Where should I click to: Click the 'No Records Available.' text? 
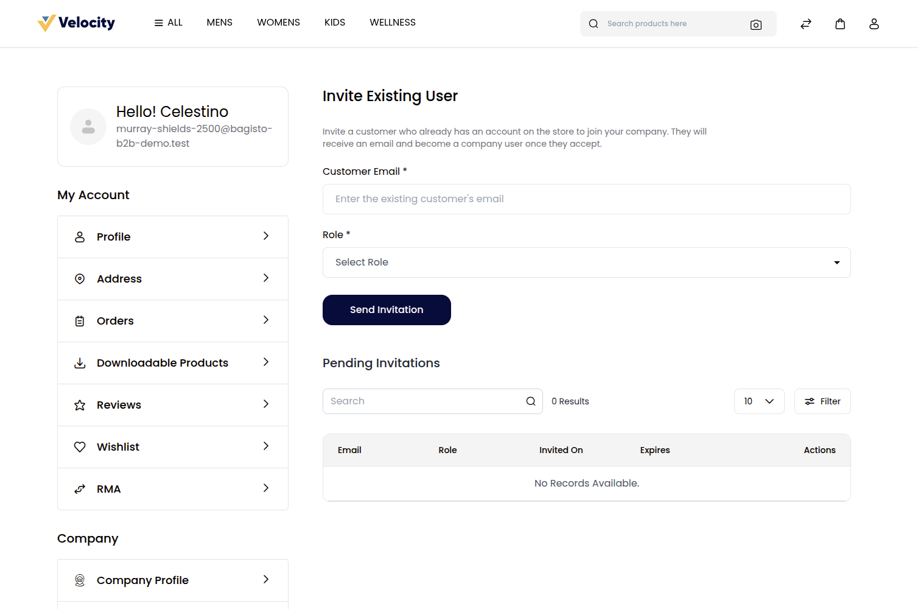(x=587, y=484)
